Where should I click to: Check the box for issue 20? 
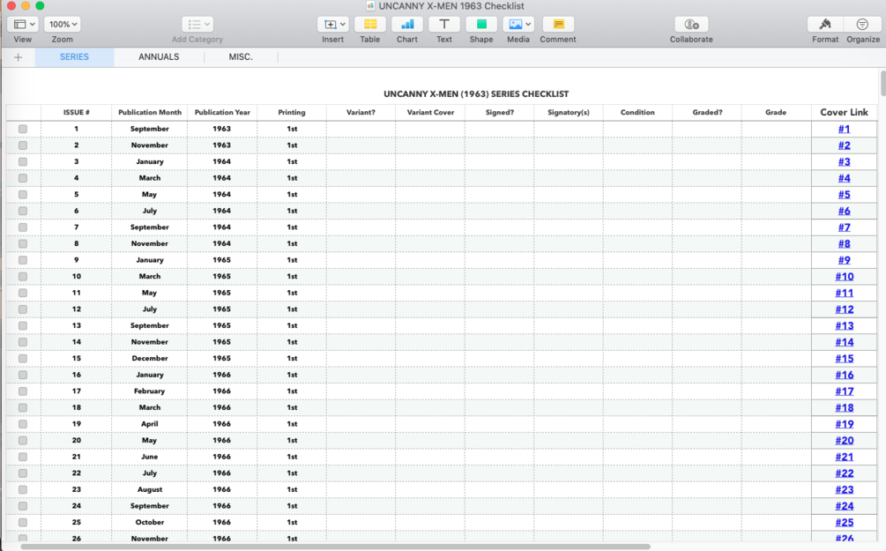[x=23, y=440]
